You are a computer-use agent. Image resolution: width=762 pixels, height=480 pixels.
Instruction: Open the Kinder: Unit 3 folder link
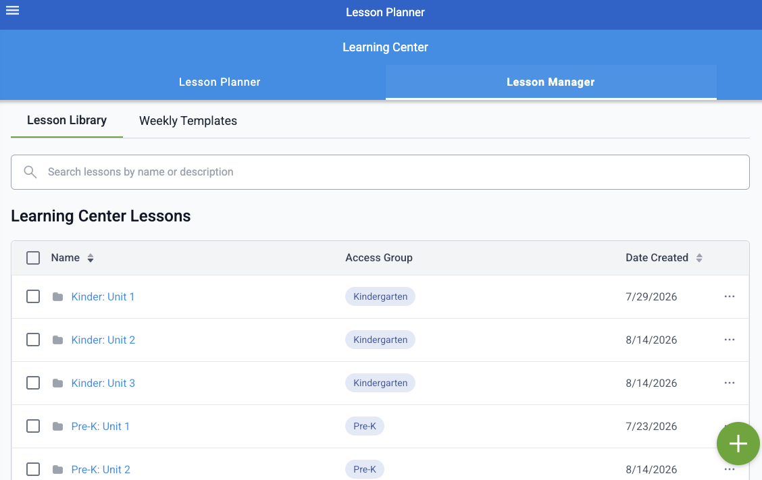(103, 383)
